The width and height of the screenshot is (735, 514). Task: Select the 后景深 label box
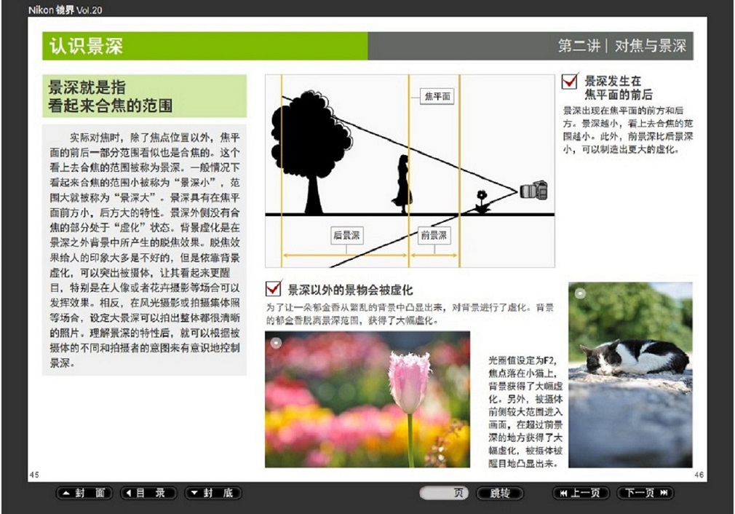[x=346, y=235]
